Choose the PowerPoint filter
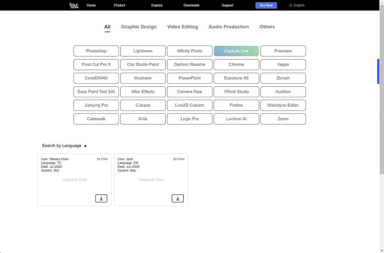The width and height of the screenshot is (384, 253). pos(189,78)
